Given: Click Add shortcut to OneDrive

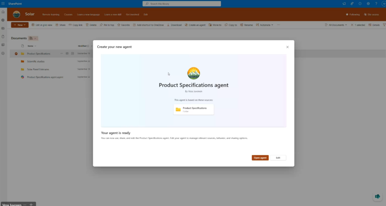Looking at the screenshot, I should [148, 25].
